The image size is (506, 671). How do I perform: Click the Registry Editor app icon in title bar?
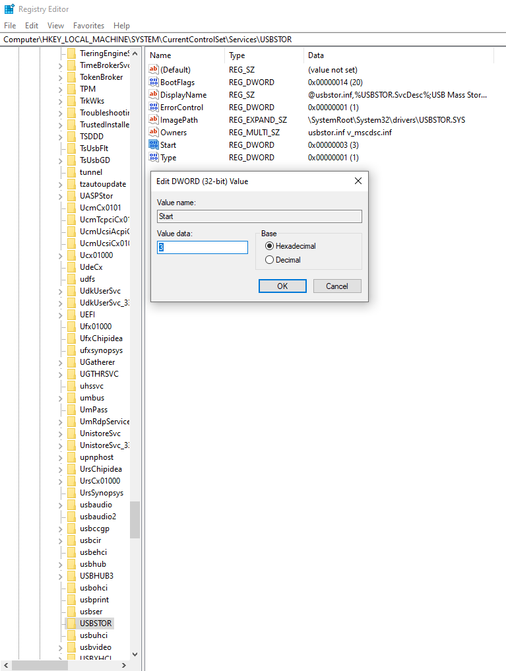pos(9,9)
